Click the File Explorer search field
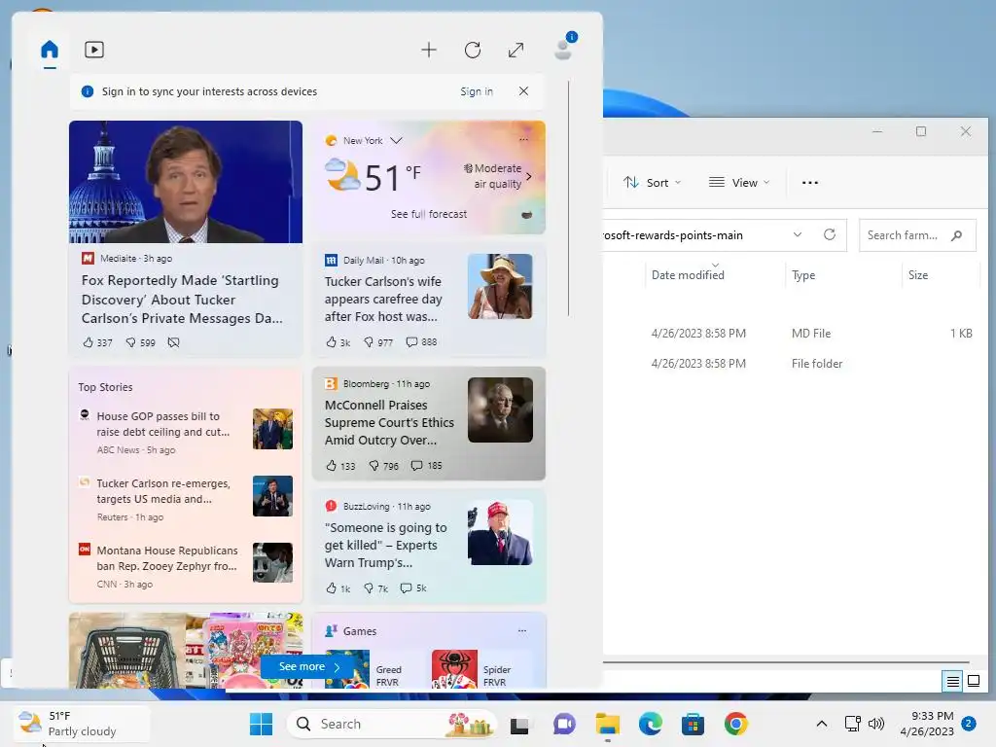The image size is (996, 747). pyautogui.click(x=917, y=235)
